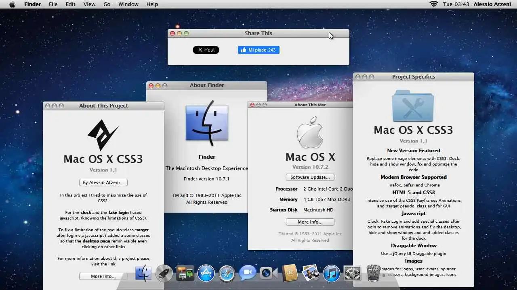Click the Mi piace like button

click(258, 50)
